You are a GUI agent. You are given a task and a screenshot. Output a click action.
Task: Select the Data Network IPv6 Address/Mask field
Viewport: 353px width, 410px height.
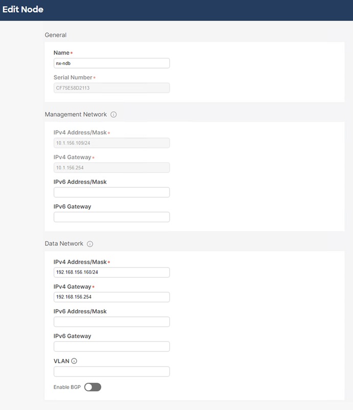tap(112, 321)
